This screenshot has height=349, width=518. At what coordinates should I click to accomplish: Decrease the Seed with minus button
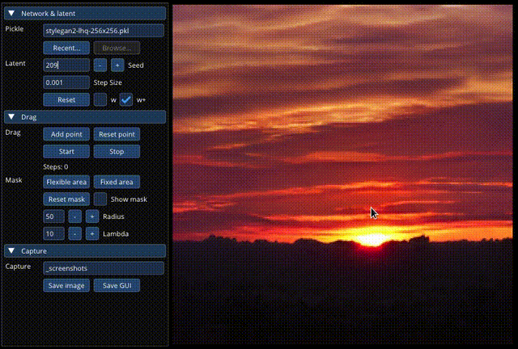click(100, 65)
